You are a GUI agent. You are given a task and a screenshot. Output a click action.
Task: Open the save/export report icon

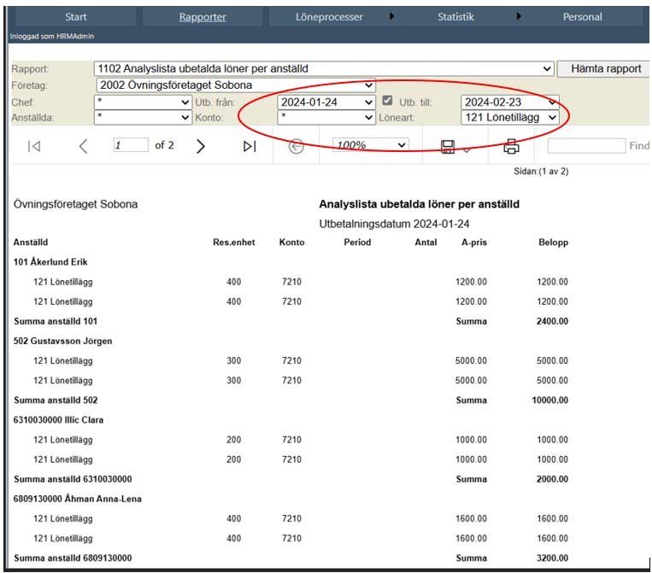pos(448,147)
